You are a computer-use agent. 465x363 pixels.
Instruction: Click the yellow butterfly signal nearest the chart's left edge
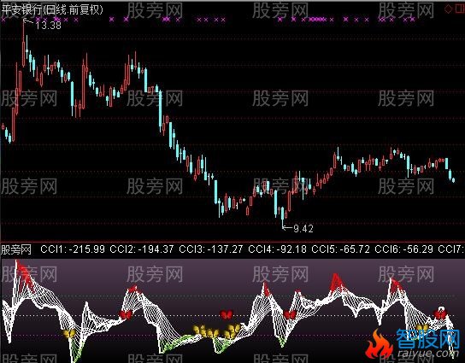coord(69,334)
